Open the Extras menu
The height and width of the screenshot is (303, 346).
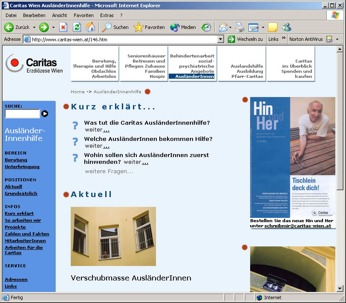tap(107, 15)
